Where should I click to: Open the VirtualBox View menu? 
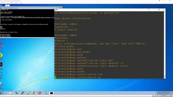tap(8, 3)
